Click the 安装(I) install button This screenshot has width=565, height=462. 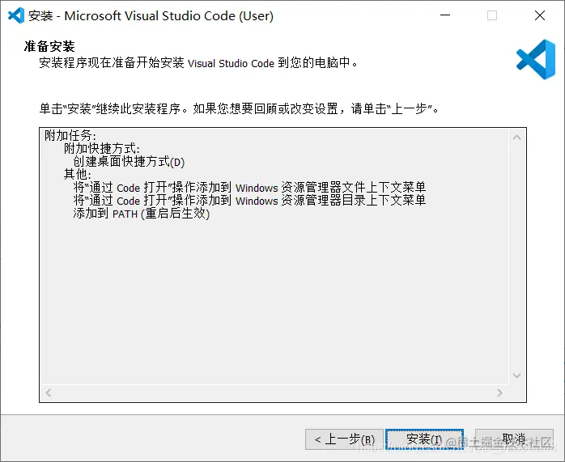[424, 439]
